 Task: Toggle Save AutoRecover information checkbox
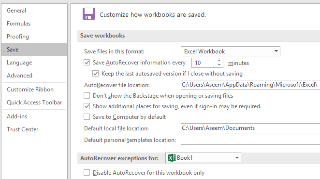coord(87,63)
